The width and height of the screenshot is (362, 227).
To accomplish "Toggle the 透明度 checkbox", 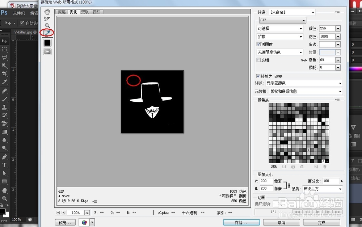I will pos(258,44).
